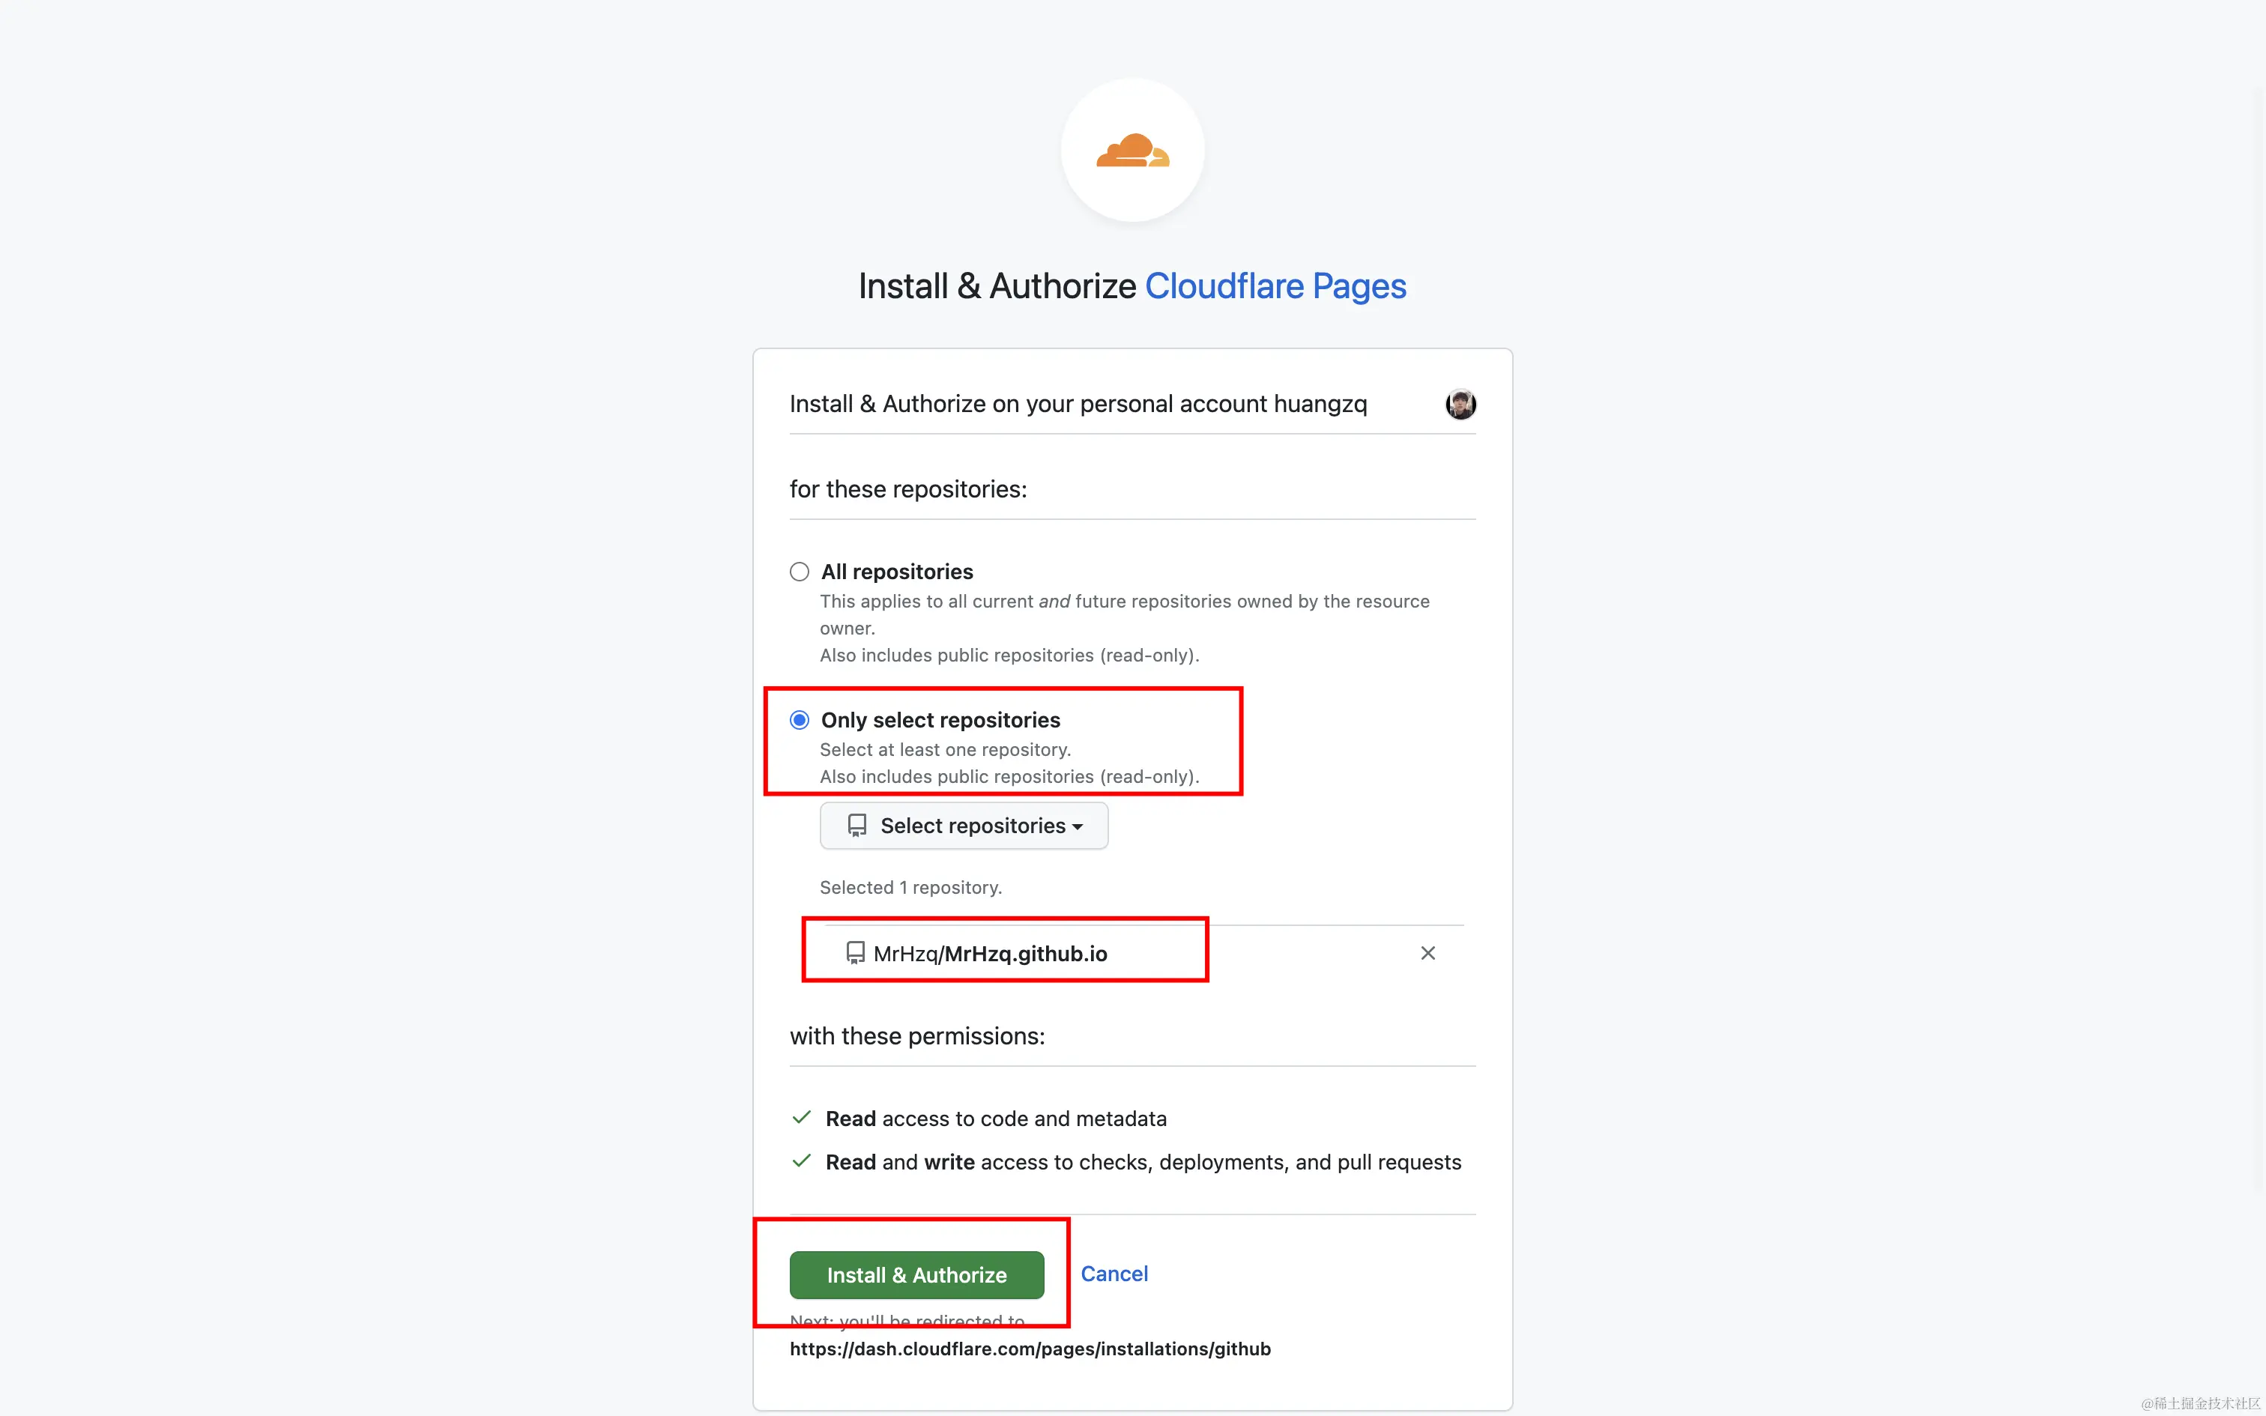Click the 'for these repositories:' label
This screenshot has width=2266, height=1416.
907,488
